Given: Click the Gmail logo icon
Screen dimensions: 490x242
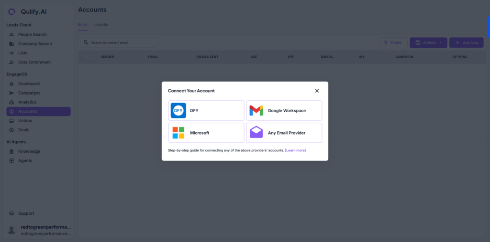Looking at the screenshot, I should 256,110.
